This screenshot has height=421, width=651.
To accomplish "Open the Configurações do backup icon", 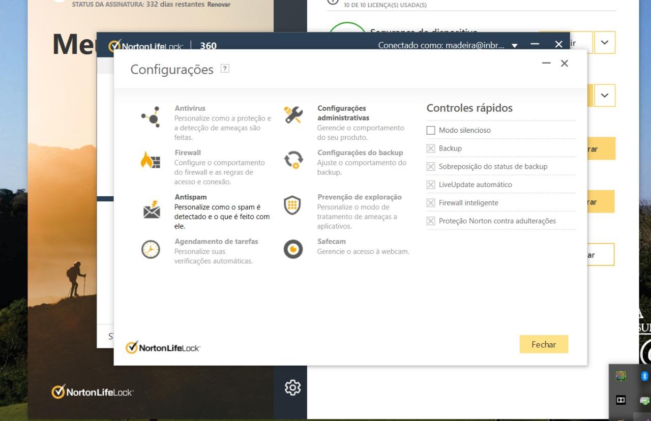I will [293, 160].
